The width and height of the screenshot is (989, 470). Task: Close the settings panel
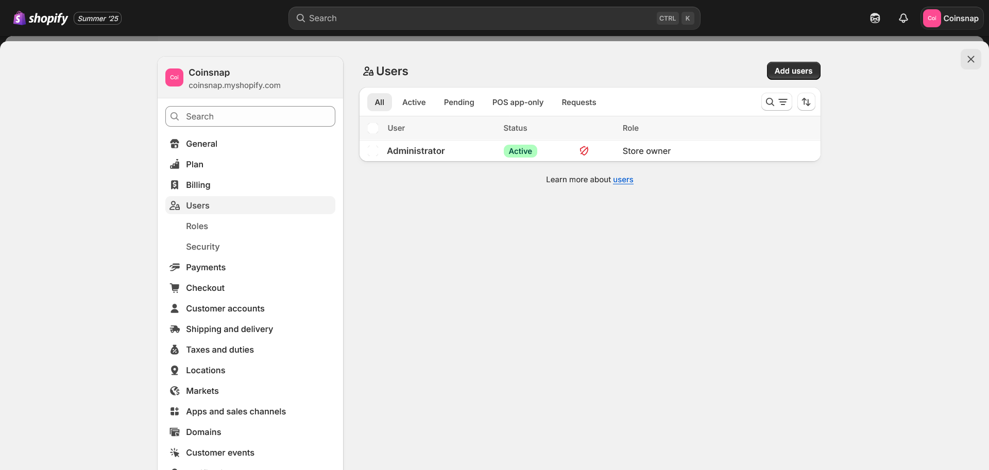[970, 59]
